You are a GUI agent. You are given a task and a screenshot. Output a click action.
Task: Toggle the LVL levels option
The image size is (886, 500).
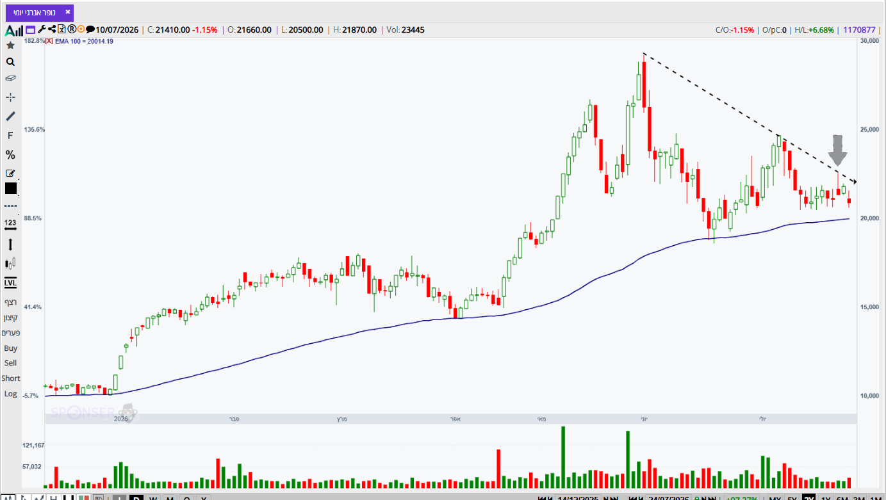click(10, 282)
